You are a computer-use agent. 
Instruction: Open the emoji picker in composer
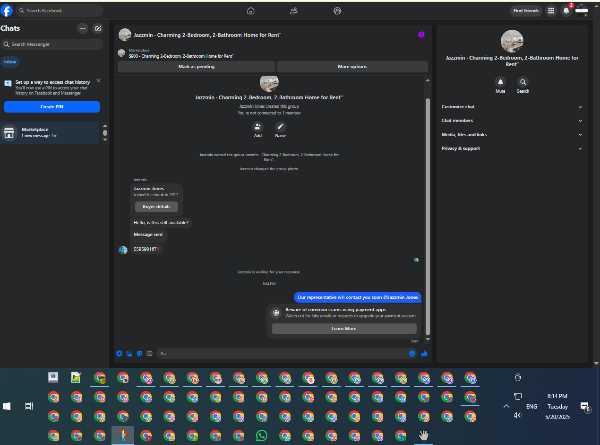tap(412, 353)
